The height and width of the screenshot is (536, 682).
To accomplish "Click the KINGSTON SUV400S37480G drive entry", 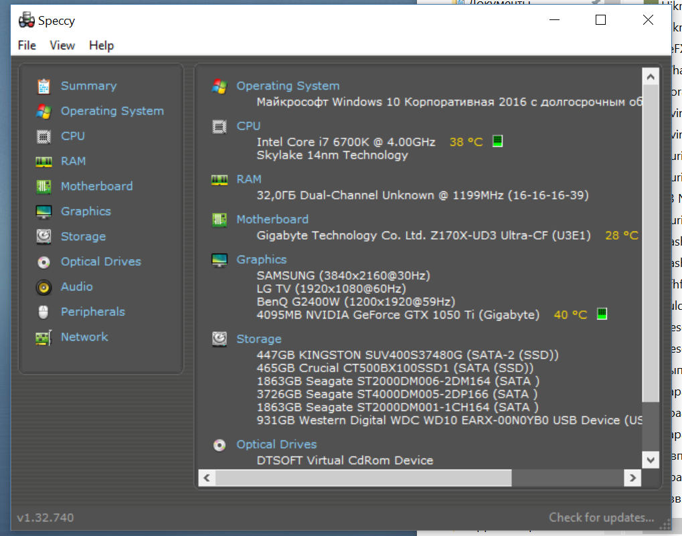I will point(408,355).
